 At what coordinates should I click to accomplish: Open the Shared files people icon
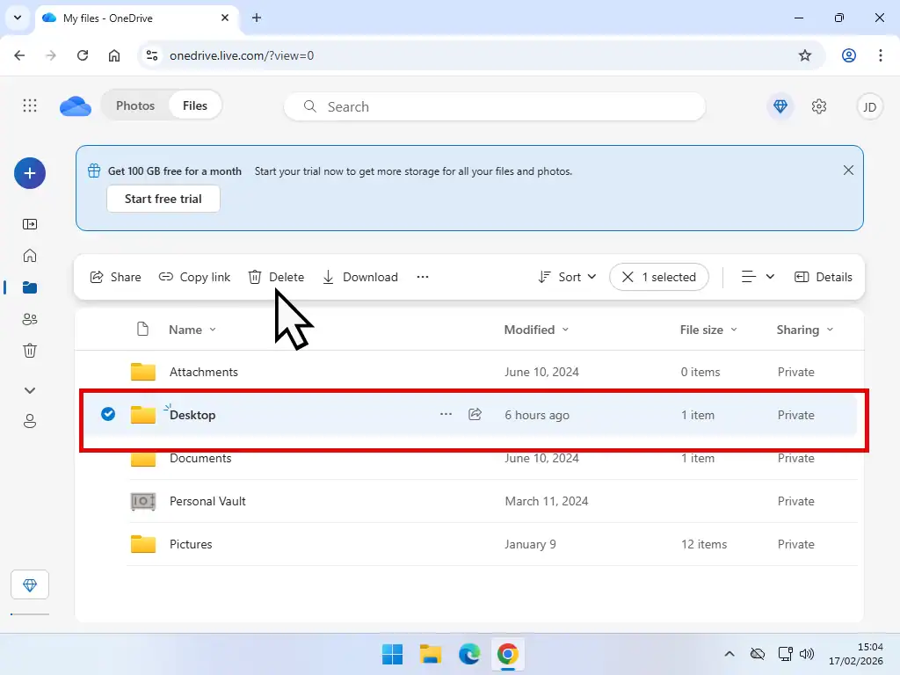(x=30, y=319)
